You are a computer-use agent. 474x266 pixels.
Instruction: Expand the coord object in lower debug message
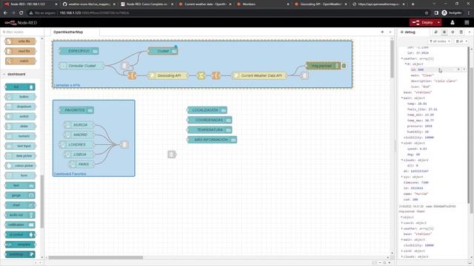402,223
